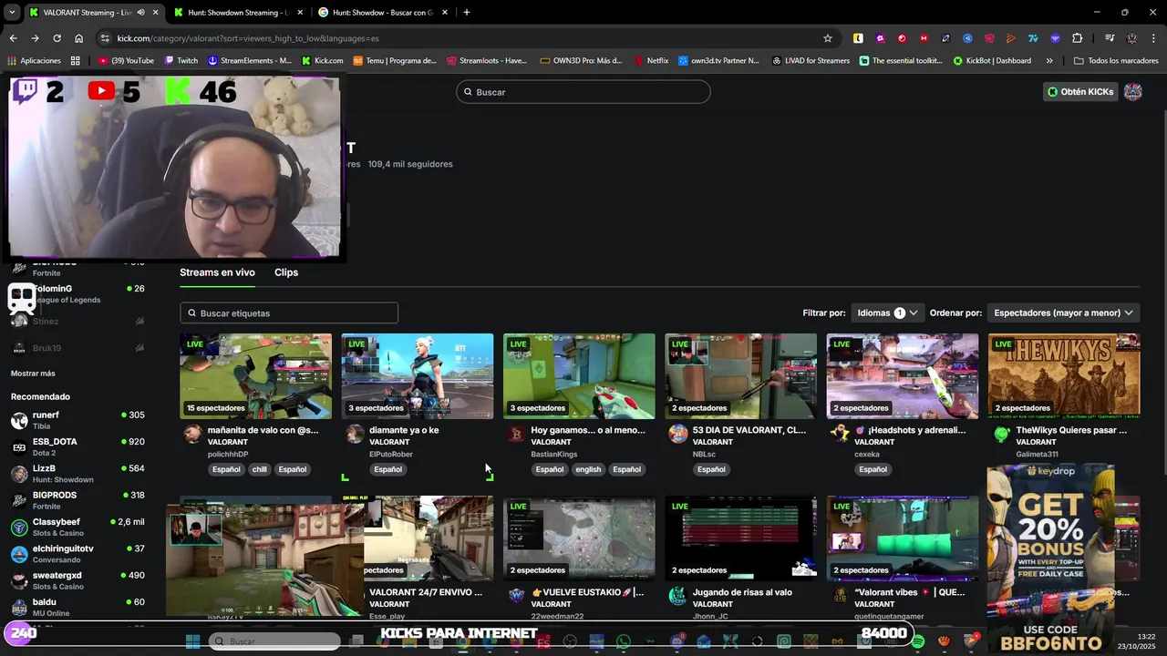Click Obtén KICKs button
This screenshot has height=656, width=1167.
[1080, 92]
